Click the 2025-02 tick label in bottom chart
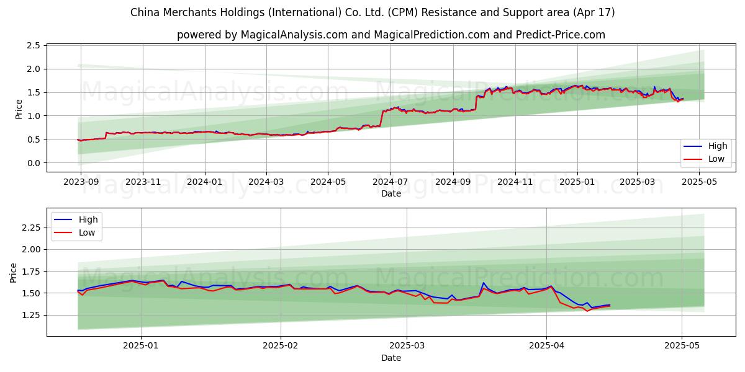The width and height of the screenshot is (745, 372). 281,346
